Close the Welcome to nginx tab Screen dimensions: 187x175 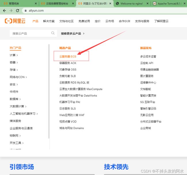[x=148, y=3]
